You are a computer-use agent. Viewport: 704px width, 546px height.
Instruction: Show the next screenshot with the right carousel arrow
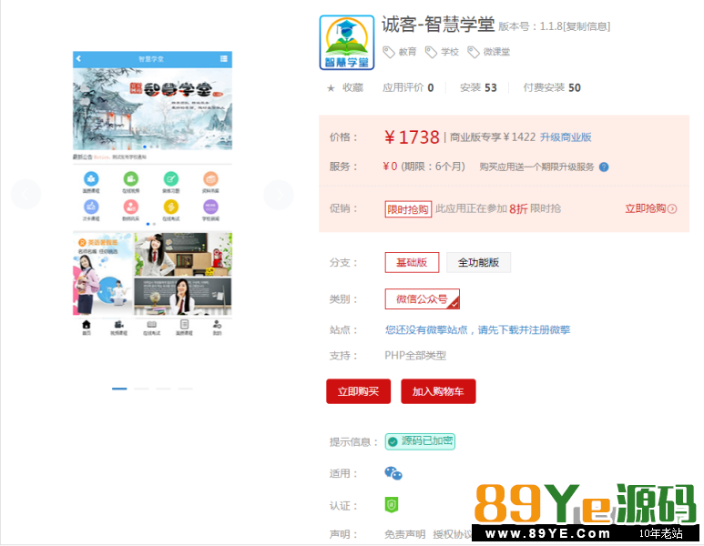[x=279, y=194]
